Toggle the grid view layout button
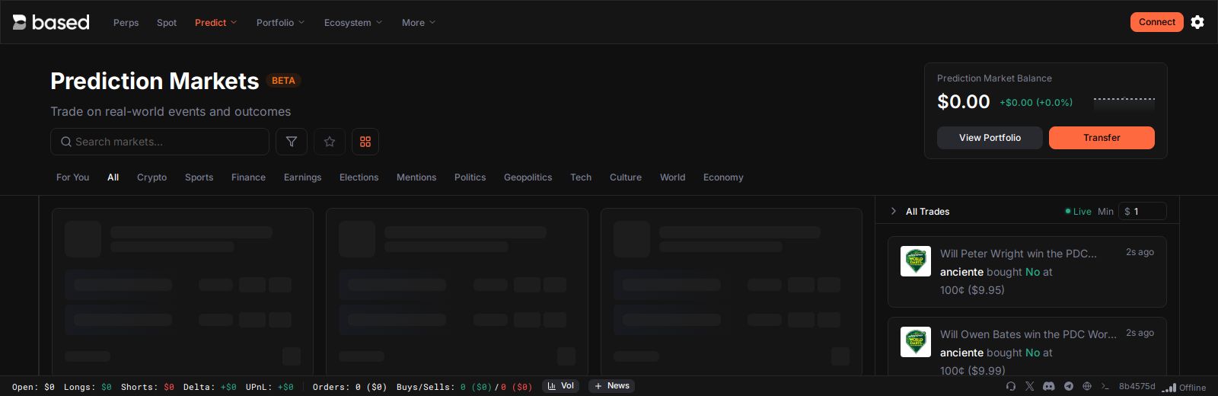 (x=365, y=142)
